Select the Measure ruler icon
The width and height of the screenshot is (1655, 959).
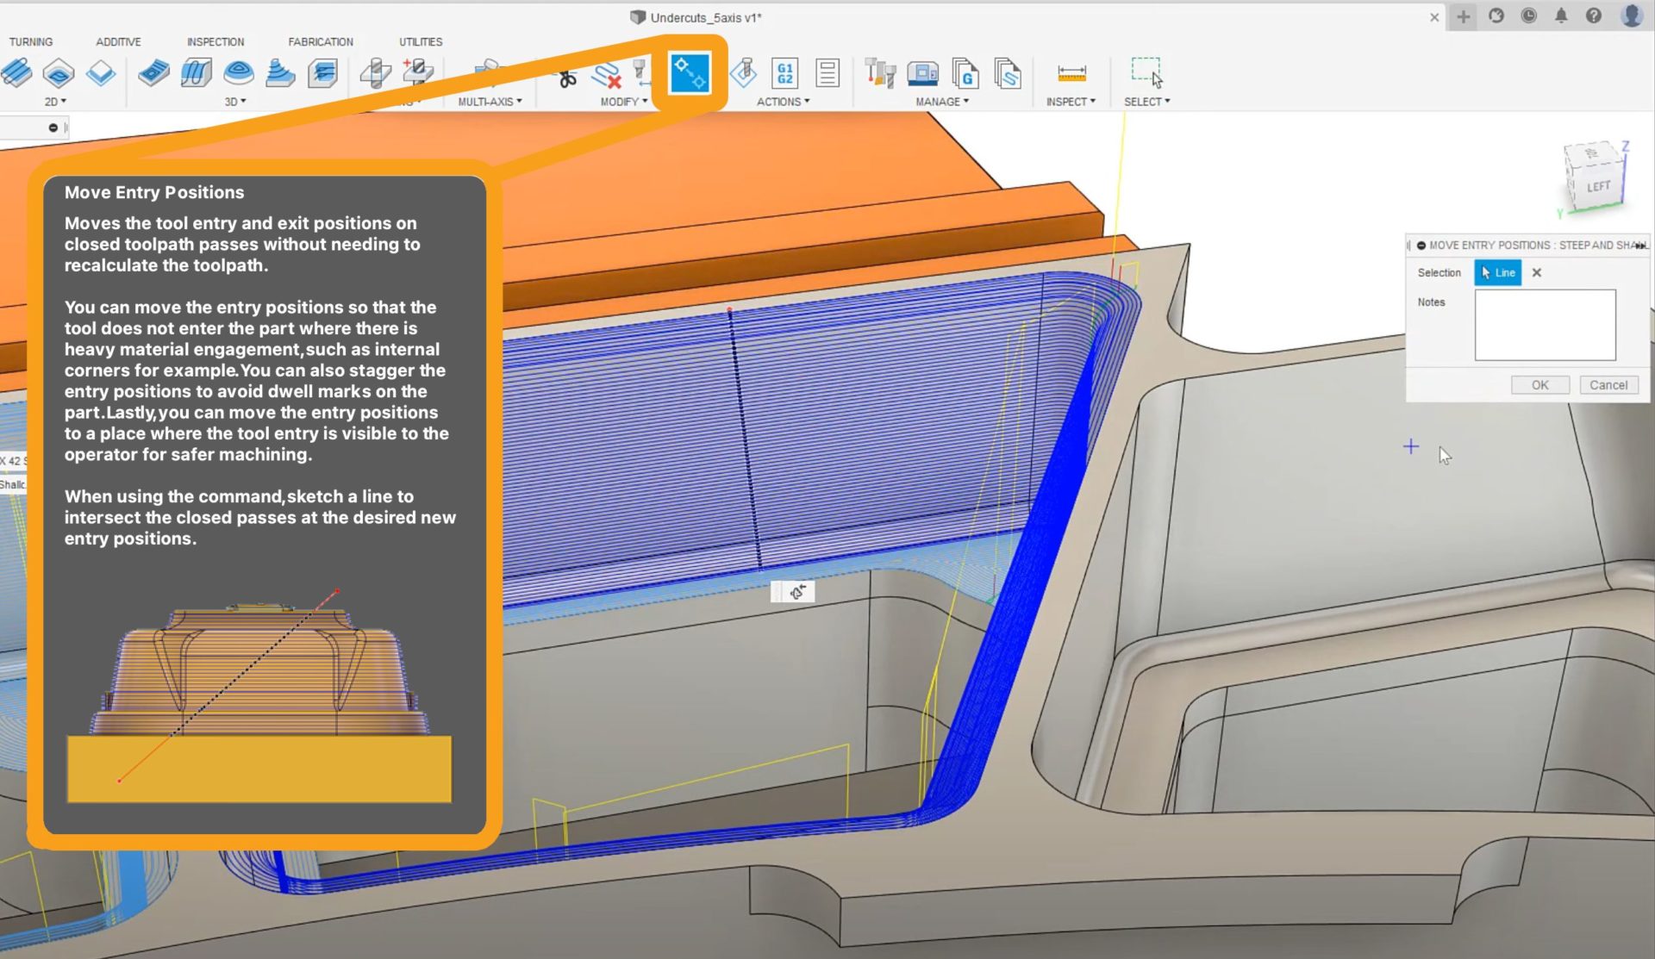coord(1071,73)
